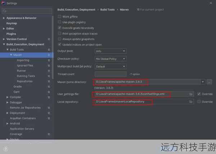Open Application Servers settings
This screenshot has height=154, width=216.
click(x=22, y=129)
